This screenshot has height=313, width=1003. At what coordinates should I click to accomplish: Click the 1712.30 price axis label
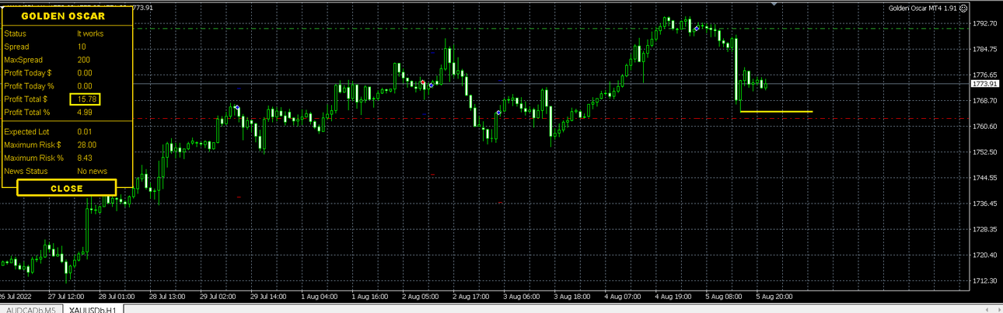(985, 280)
